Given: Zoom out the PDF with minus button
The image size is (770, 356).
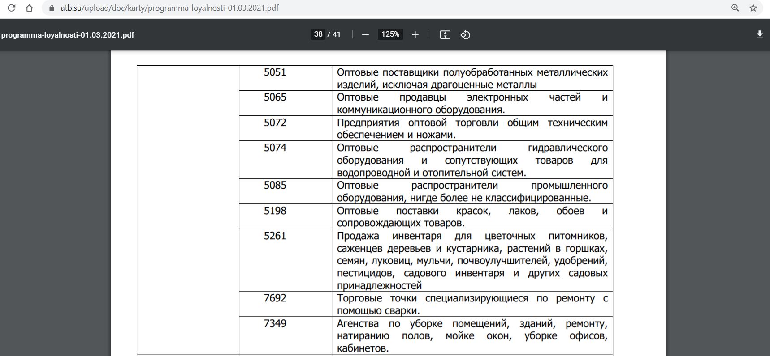Looking at the screenshot, I should click(365, 34).
